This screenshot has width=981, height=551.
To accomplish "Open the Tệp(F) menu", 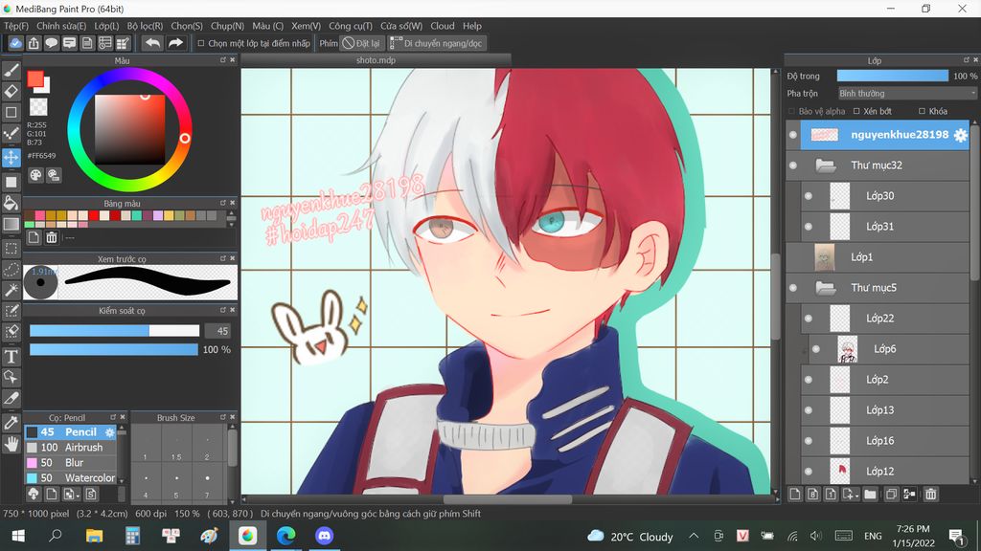I will pos(16,26).
